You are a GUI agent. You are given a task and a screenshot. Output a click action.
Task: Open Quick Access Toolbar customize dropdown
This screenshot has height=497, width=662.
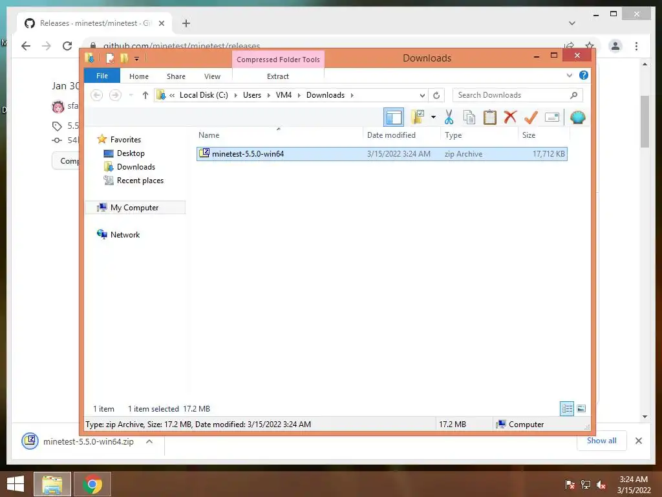pos(136,58)
